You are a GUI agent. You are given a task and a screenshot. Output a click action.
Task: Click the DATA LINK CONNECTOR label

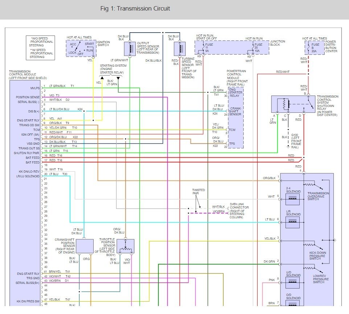pos(239,210)
